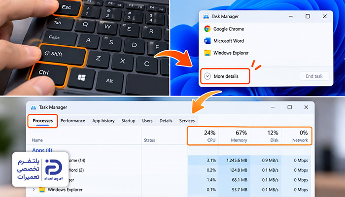Image resolution: width=345 pixels, height=197 pixels.
Task: Switch to the Details tab
Action: (166, 121)
